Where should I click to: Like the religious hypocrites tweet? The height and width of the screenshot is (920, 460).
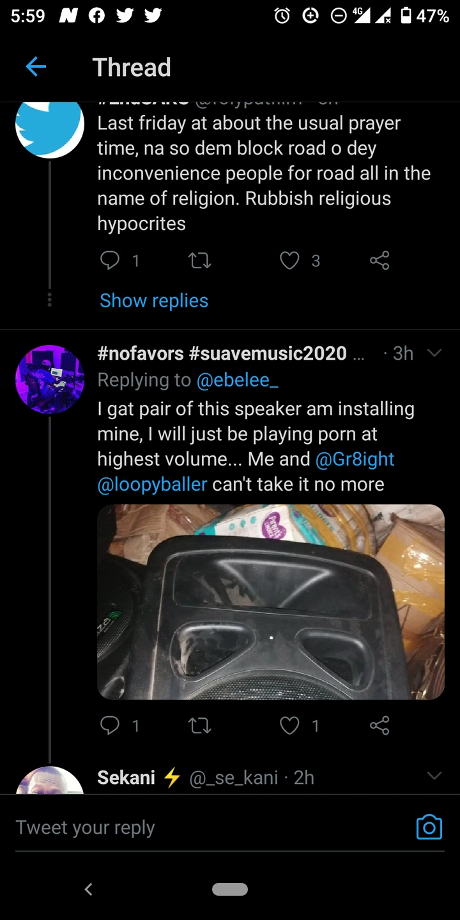[x=290, y=260]
